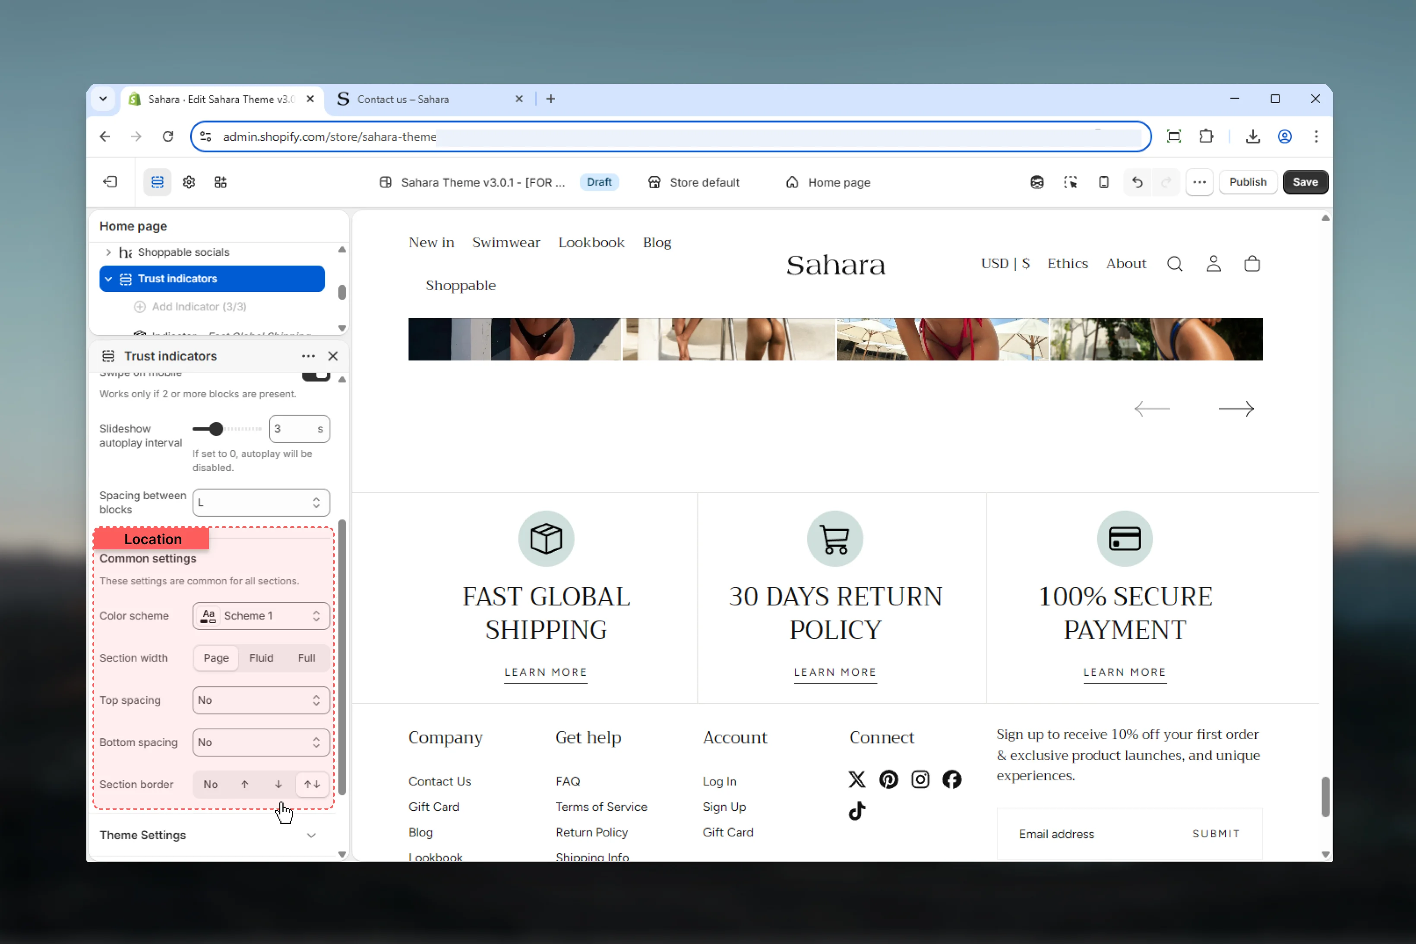This screenshot has width=1416, height=944.
Task: Switch to mobile preview icon
Action: pos(1103,182)
